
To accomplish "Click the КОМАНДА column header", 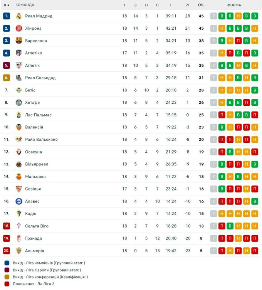I will pyautogui.click(x=25, y=5).
